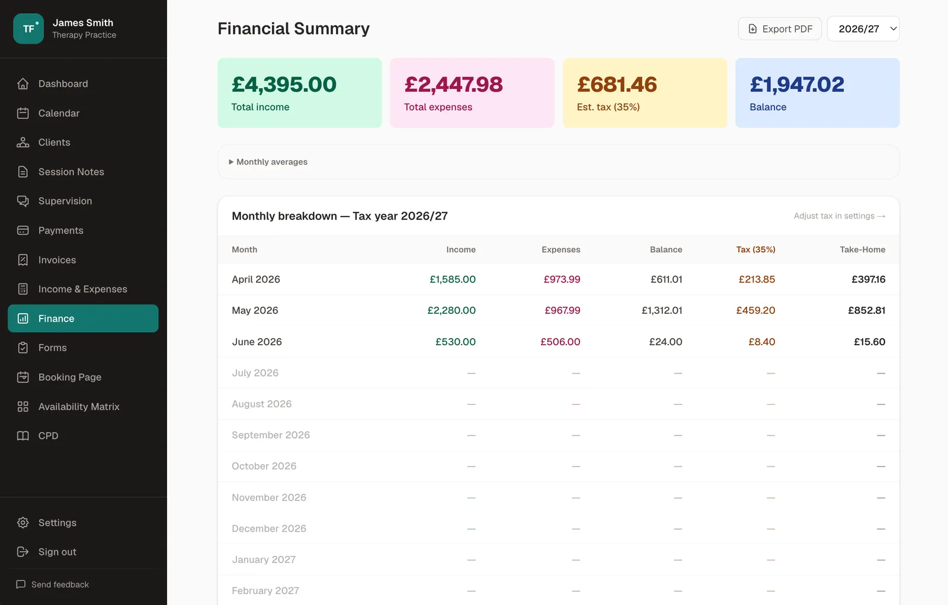This screenshot has width=948, height=605.
Task: Open Dashboard via its home icon
Action: [23, 83]
